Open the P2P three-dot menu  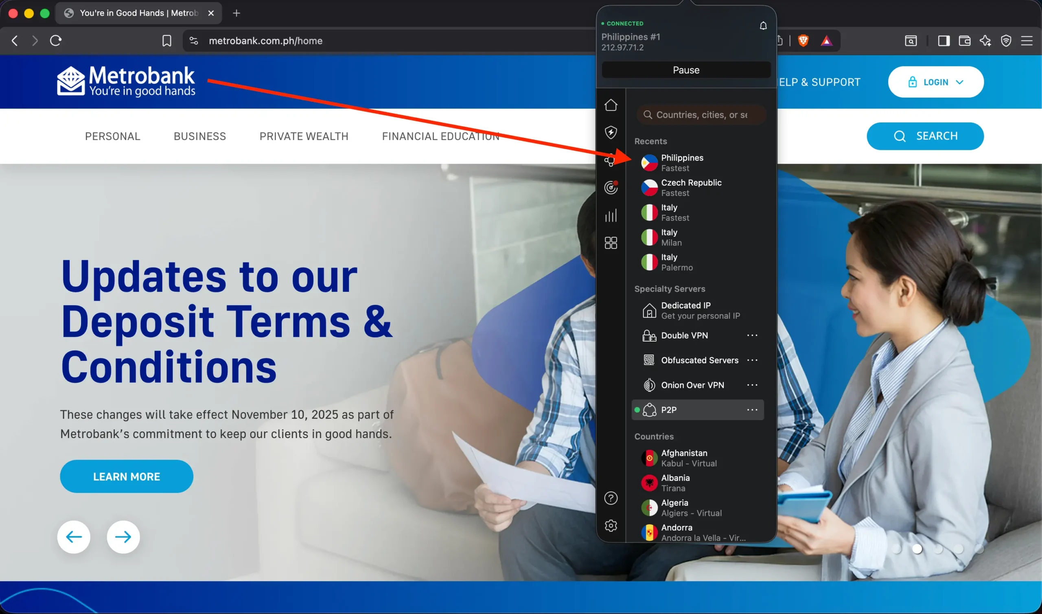point(753,410)
